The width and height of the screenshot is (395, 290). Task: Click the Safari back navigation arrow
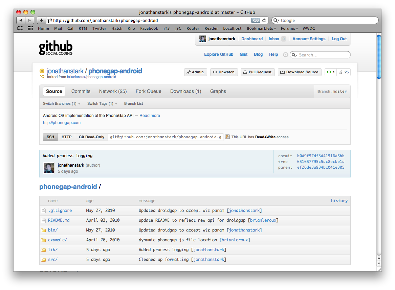[21, 20]
